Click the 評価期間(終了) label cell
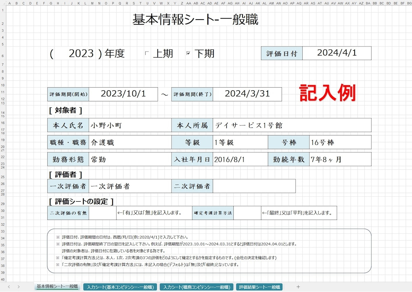Screen dimensions: 412x292 [x=192, y=94]
